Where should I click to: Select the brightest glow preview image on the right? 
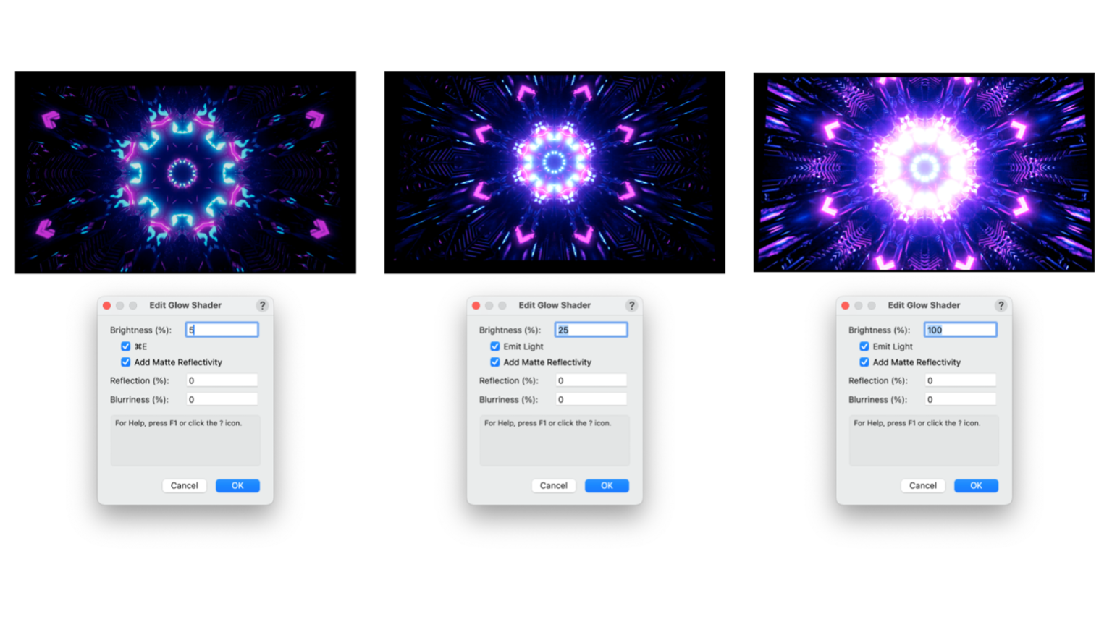click(924, 172)
